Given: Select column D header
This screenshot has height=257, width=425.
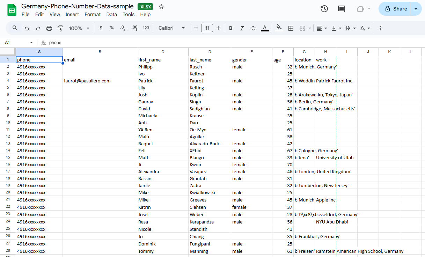Looking at the screenshot, I should 210,52.
